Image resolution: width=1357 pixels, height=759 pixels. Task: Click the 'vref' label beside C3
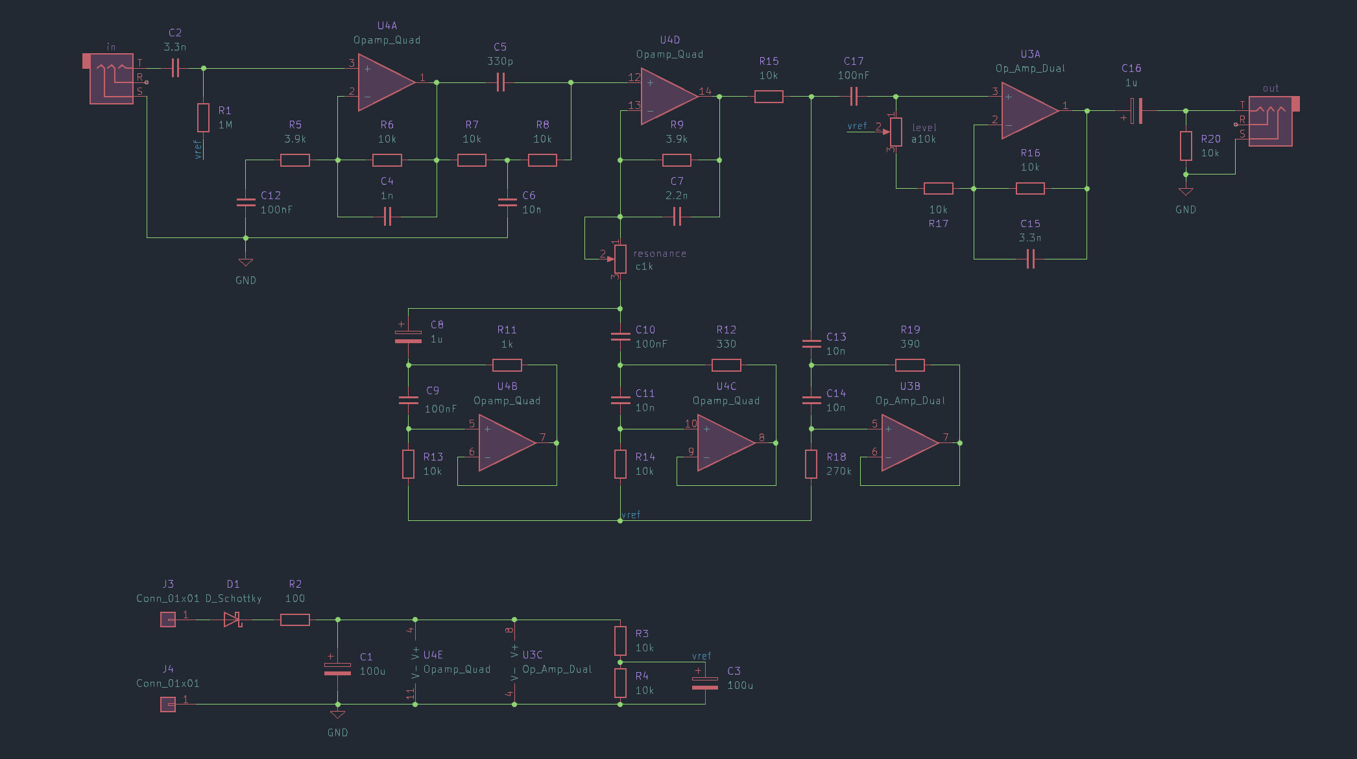[701, 656]
